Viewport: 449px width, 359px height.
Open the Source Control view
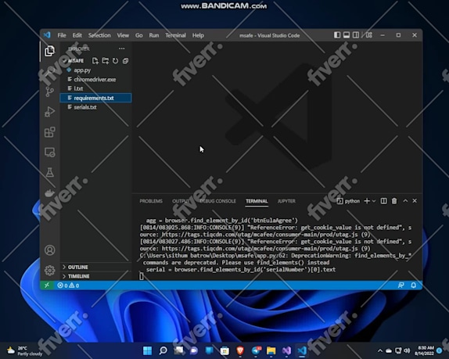(x=49, y=92)
